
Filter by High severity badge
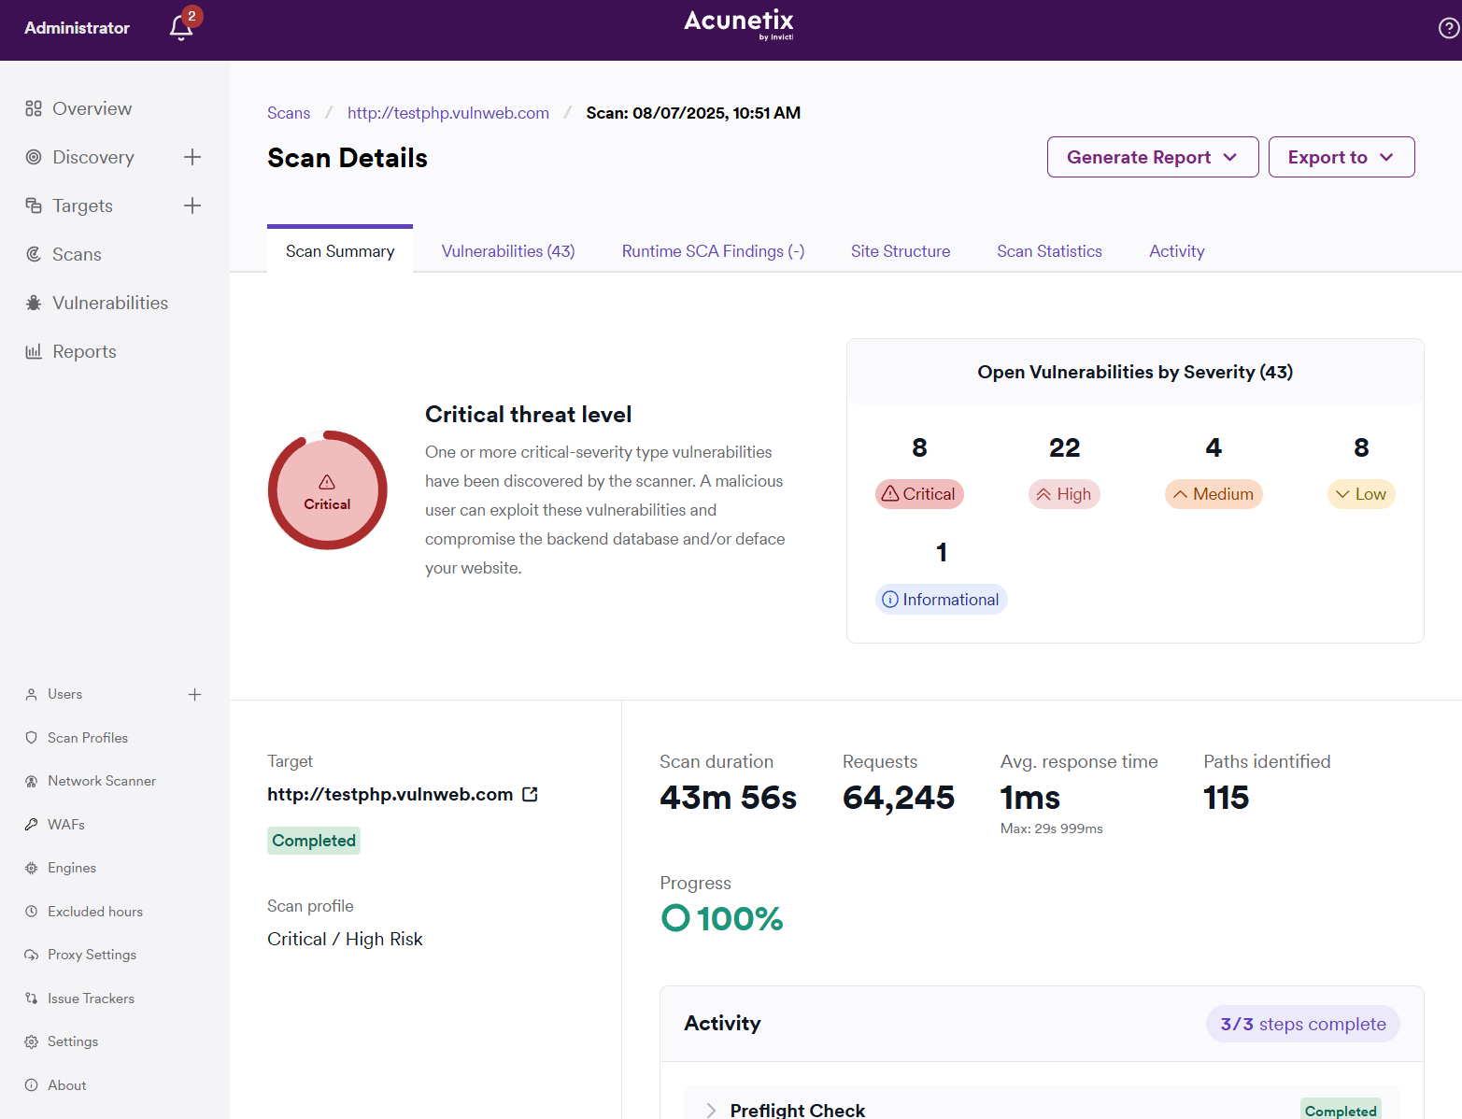[1064, 494]
